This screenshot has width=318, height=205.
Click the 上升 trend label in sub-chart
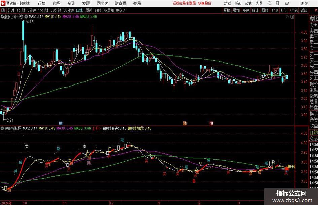[95, 128]
